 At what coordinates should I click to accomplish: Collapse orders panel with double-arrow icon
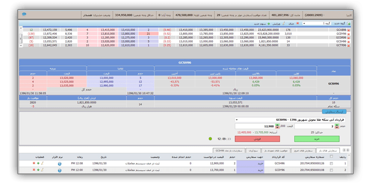344,150
